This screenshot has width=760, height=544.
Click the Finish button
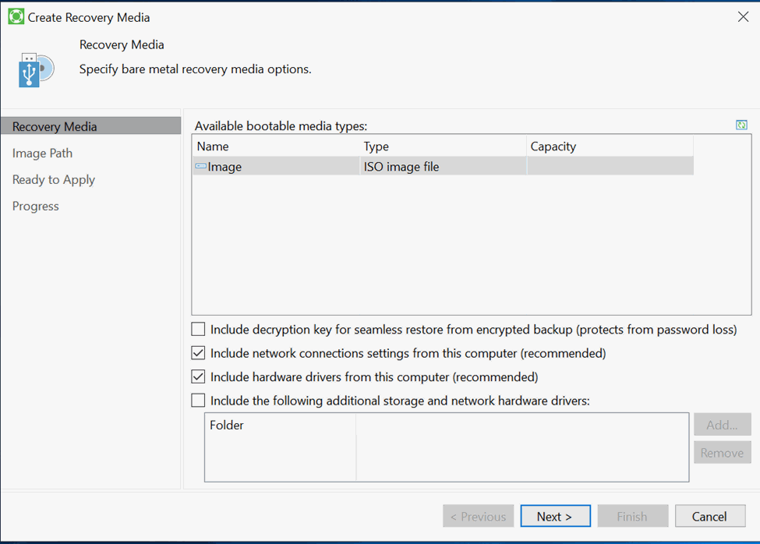coord(632,517)
